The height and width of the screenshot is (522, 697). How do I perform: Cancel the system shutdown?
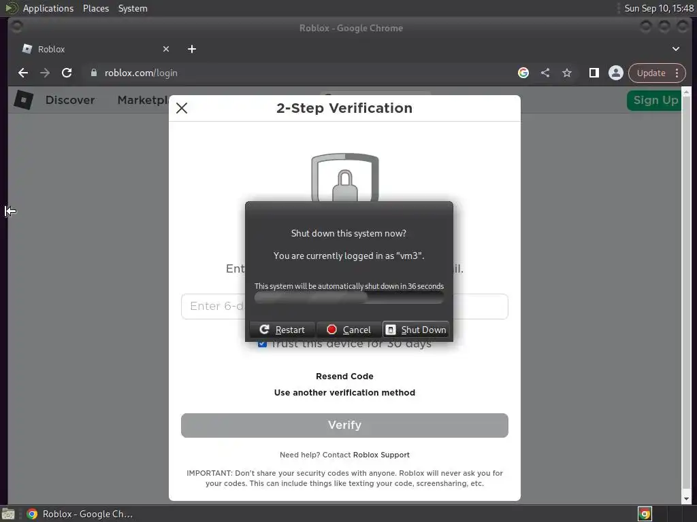pos(349,330)
